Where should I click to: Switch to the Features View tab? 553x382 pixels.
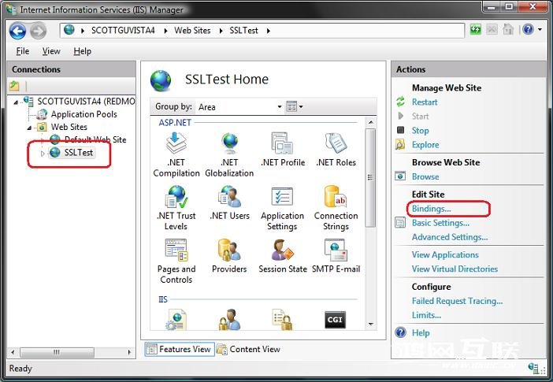[179, 349]
